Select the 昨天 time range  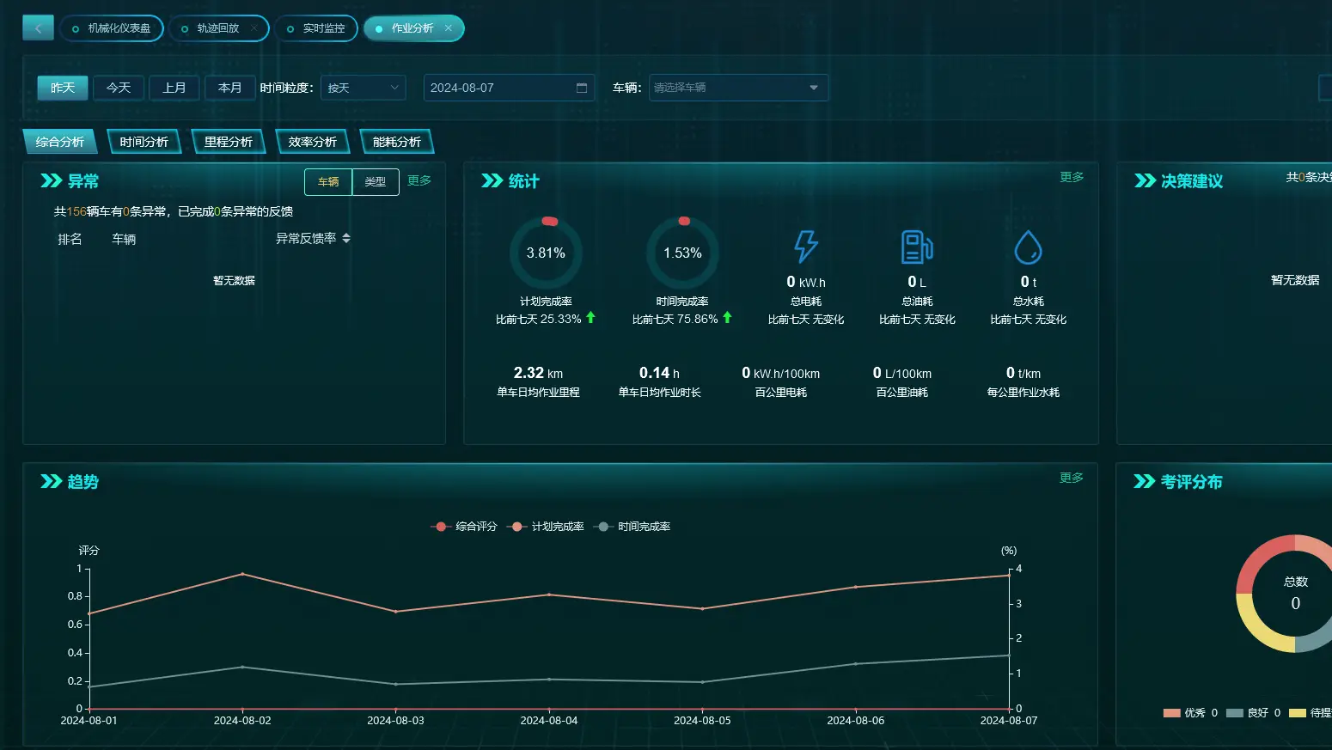click(x=63, y=88)
